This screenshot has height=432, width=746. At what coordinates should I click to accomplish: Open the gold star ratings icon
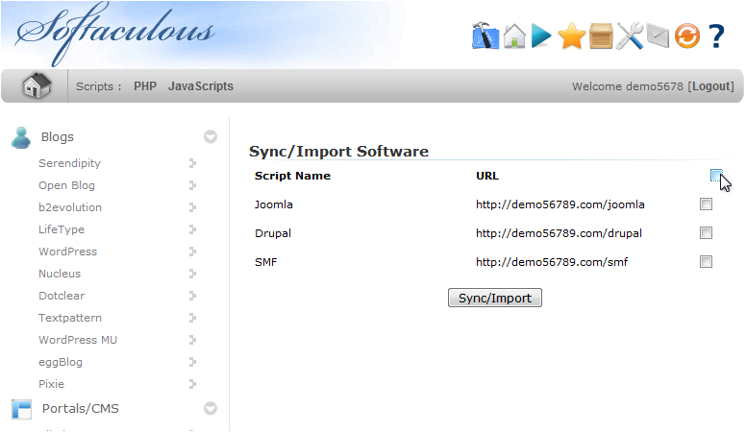571,36
